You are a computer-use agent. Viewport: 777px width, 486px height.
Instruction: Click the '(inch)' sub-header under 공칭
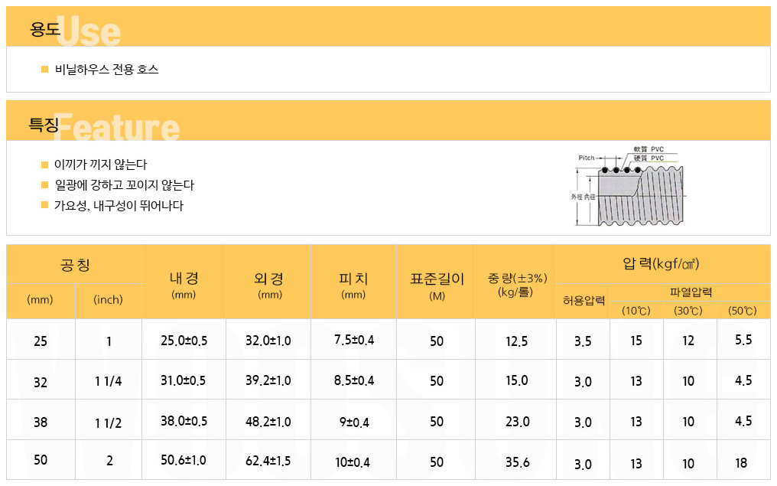(108, 299)
